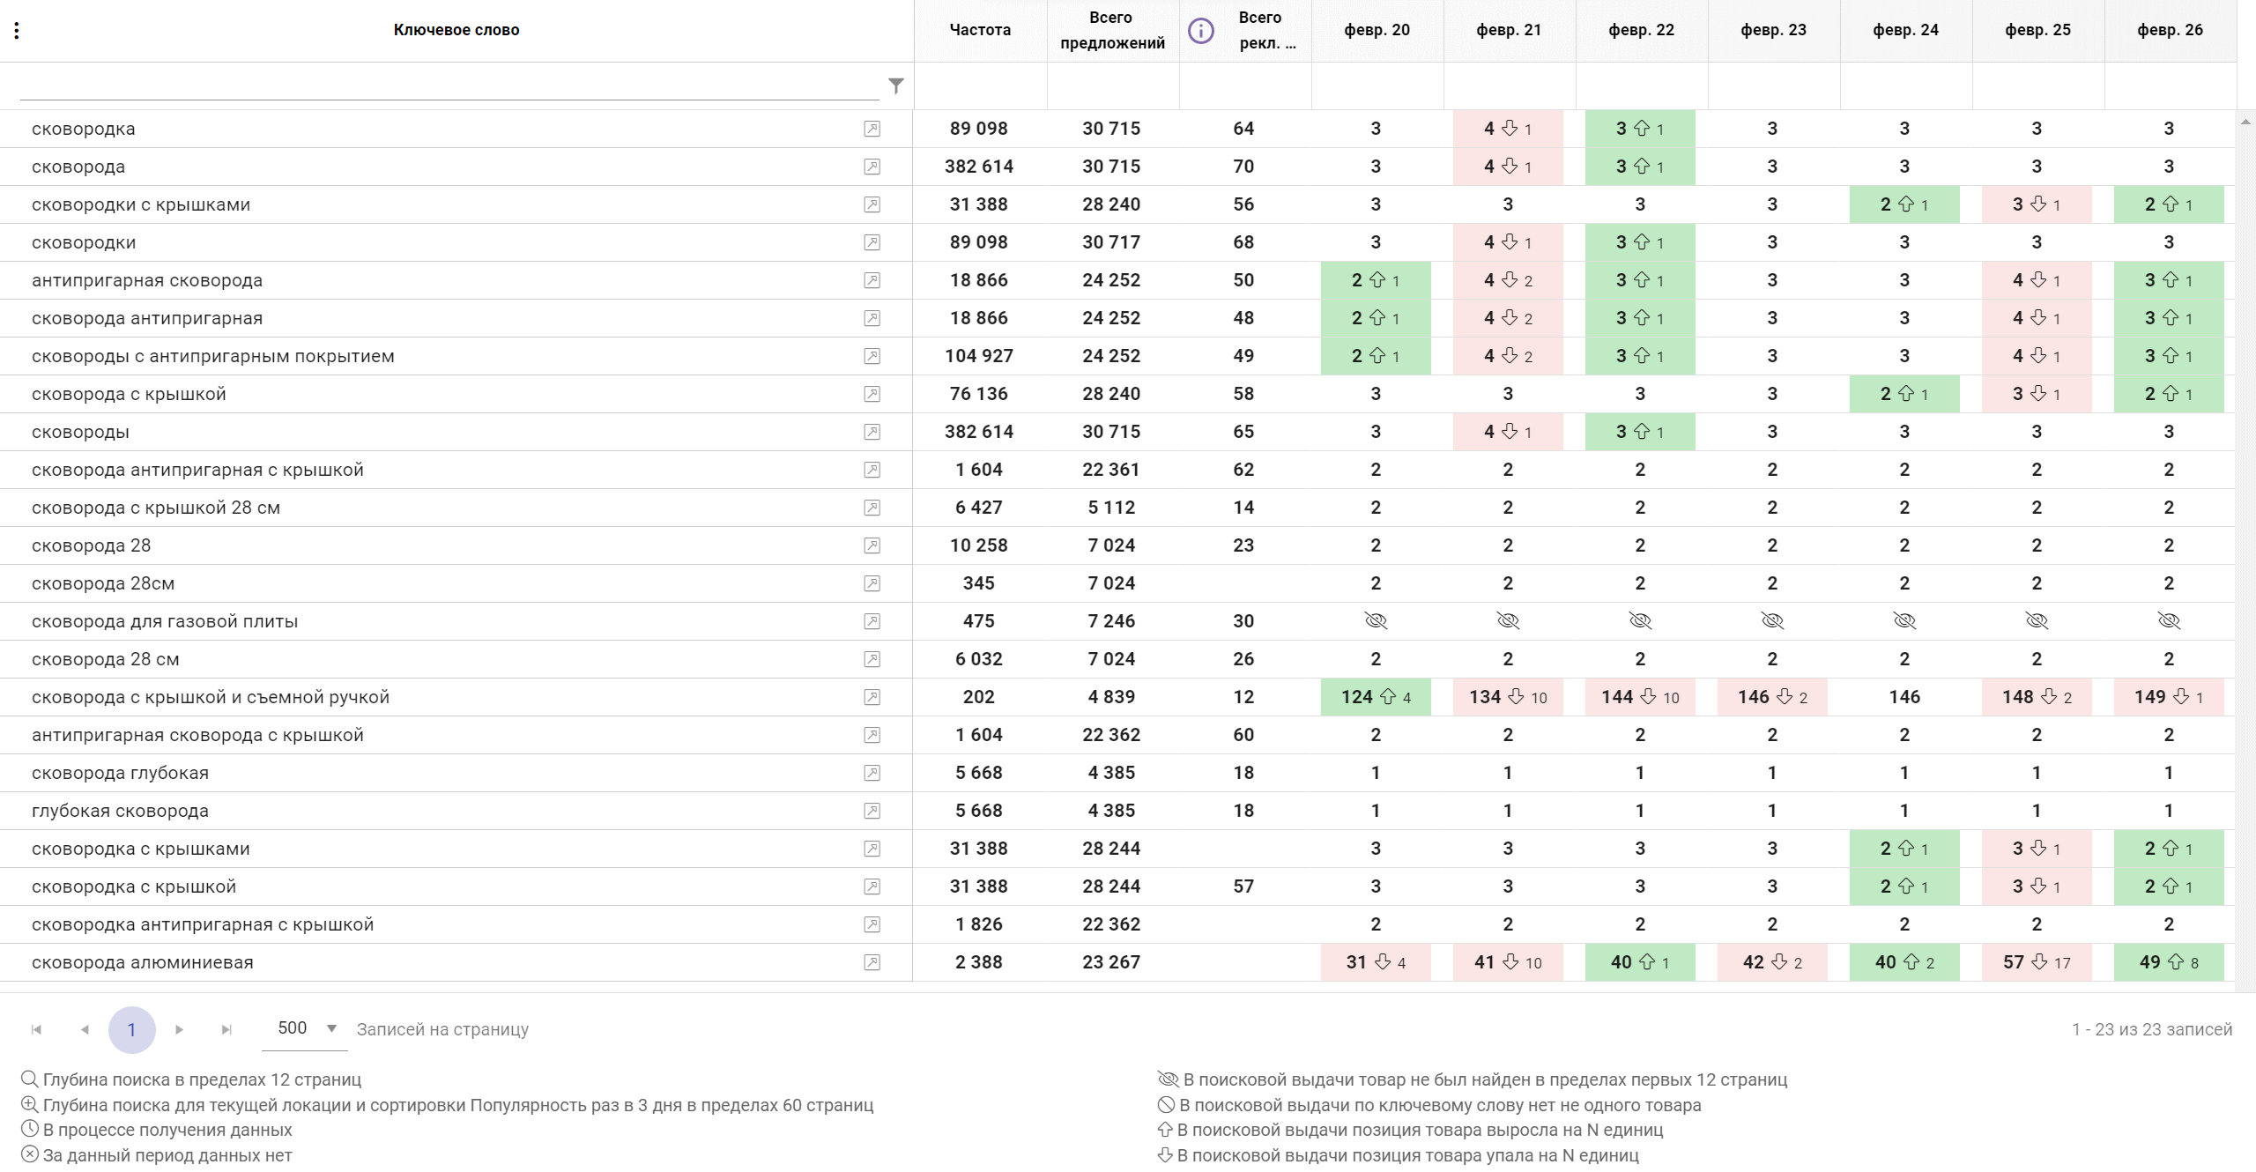
Task: Click hidden-position eye icon under февр. 26
Action: 2169,621
